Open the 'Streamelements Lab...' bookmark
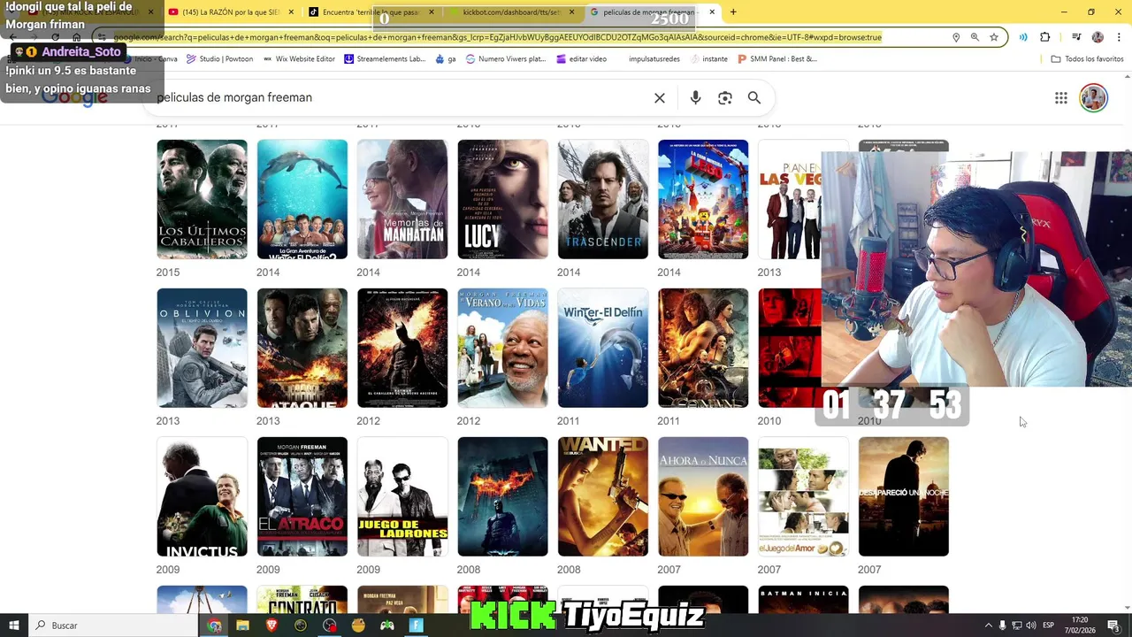This screenshot has height=637, width=1132. [x=385, y=59]
